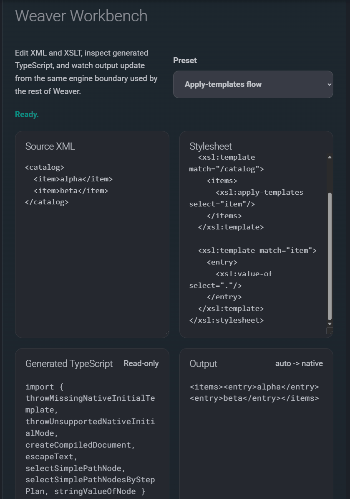
Task: Click the <xsl:value-of line in Stylesheet
Action: 244,274
